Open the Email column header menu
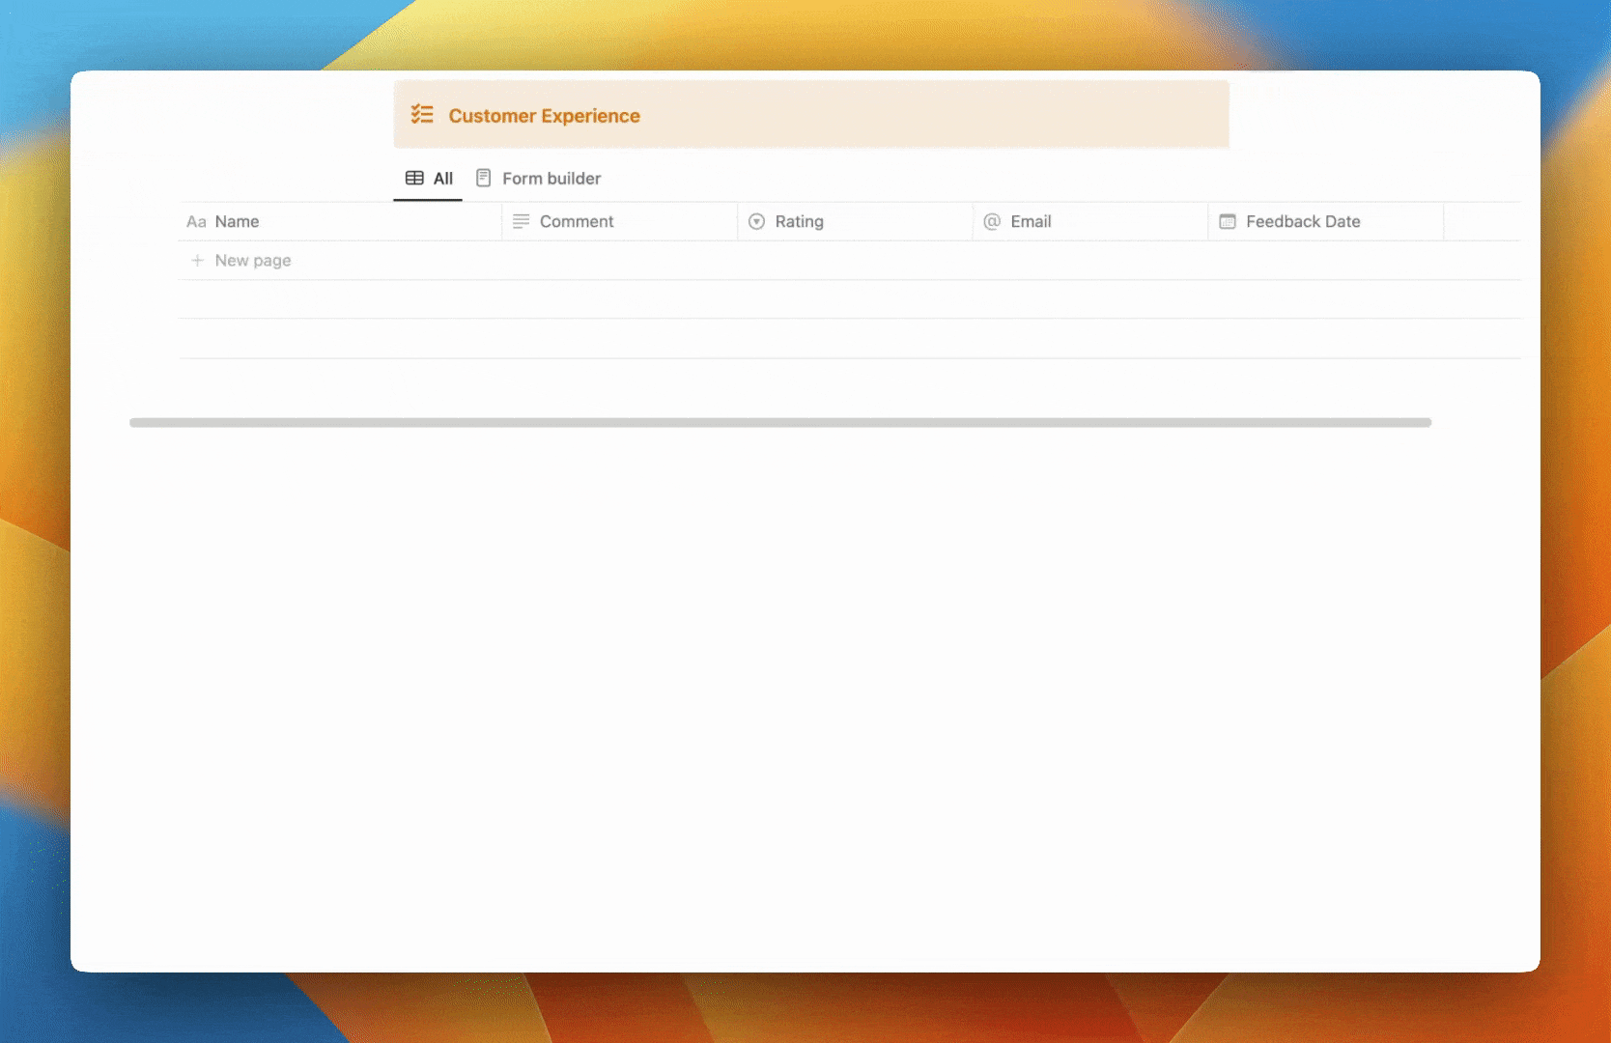 1090,222
